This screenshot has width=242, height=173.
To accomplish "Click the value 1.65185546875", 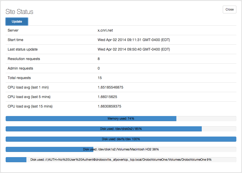I will click(x=110, y=87).
